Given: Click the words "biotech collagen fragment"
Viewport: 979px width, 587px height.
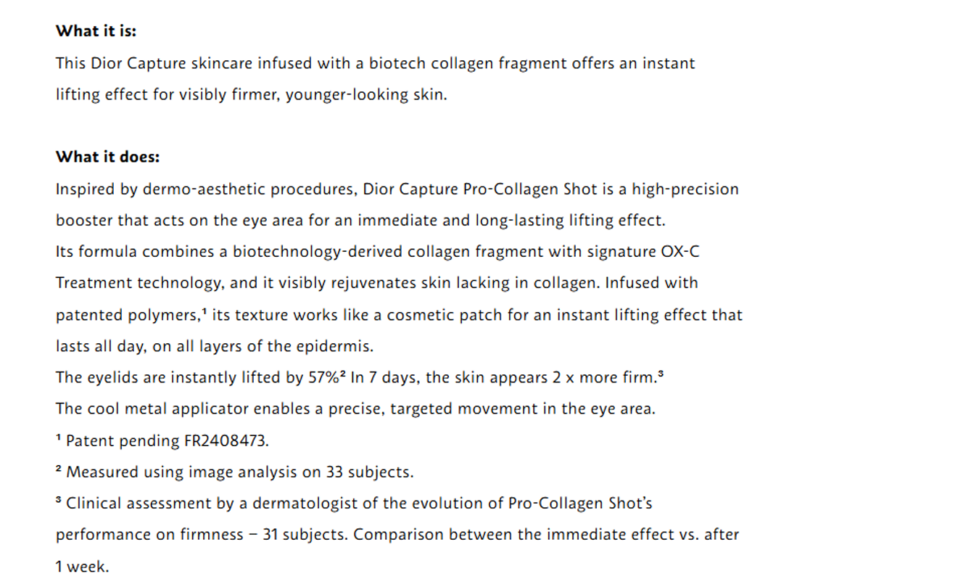Looking at the screenshot, I should (x=468, y=63).
